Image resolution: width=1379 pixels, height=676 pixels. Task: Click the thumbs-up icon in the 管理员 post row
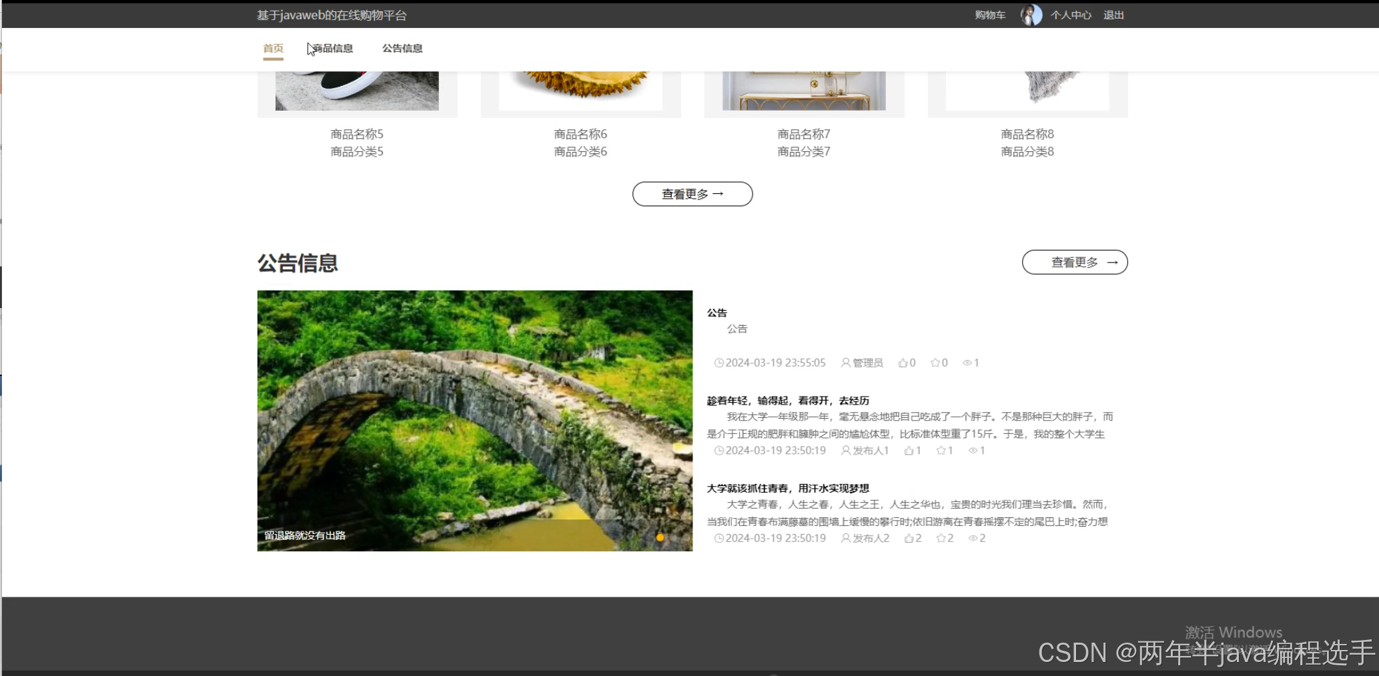[903, 363]
